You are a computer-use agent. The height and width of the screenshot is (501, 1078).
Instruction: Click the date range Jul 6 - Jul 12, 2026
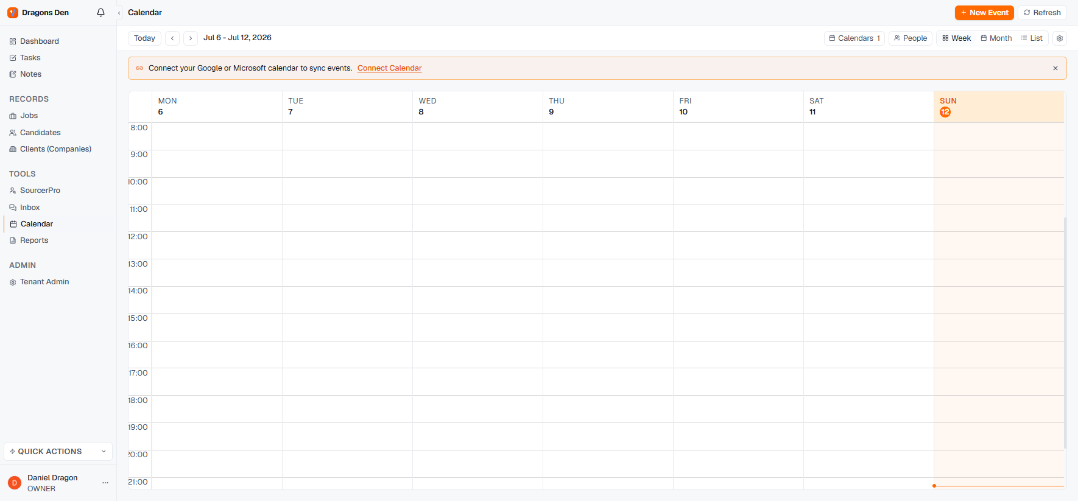(x=238, y=38)
